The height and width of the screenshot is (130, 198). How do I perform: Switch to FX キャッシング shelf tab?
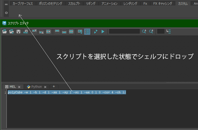pos(162,4)
